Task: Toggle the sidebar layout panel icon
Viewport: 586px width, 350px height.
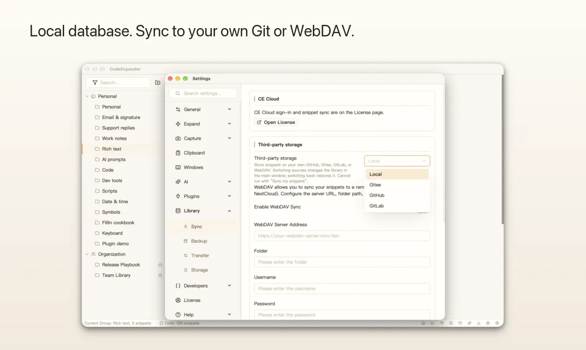Action: pyautogui.click(x=451, y=323)
